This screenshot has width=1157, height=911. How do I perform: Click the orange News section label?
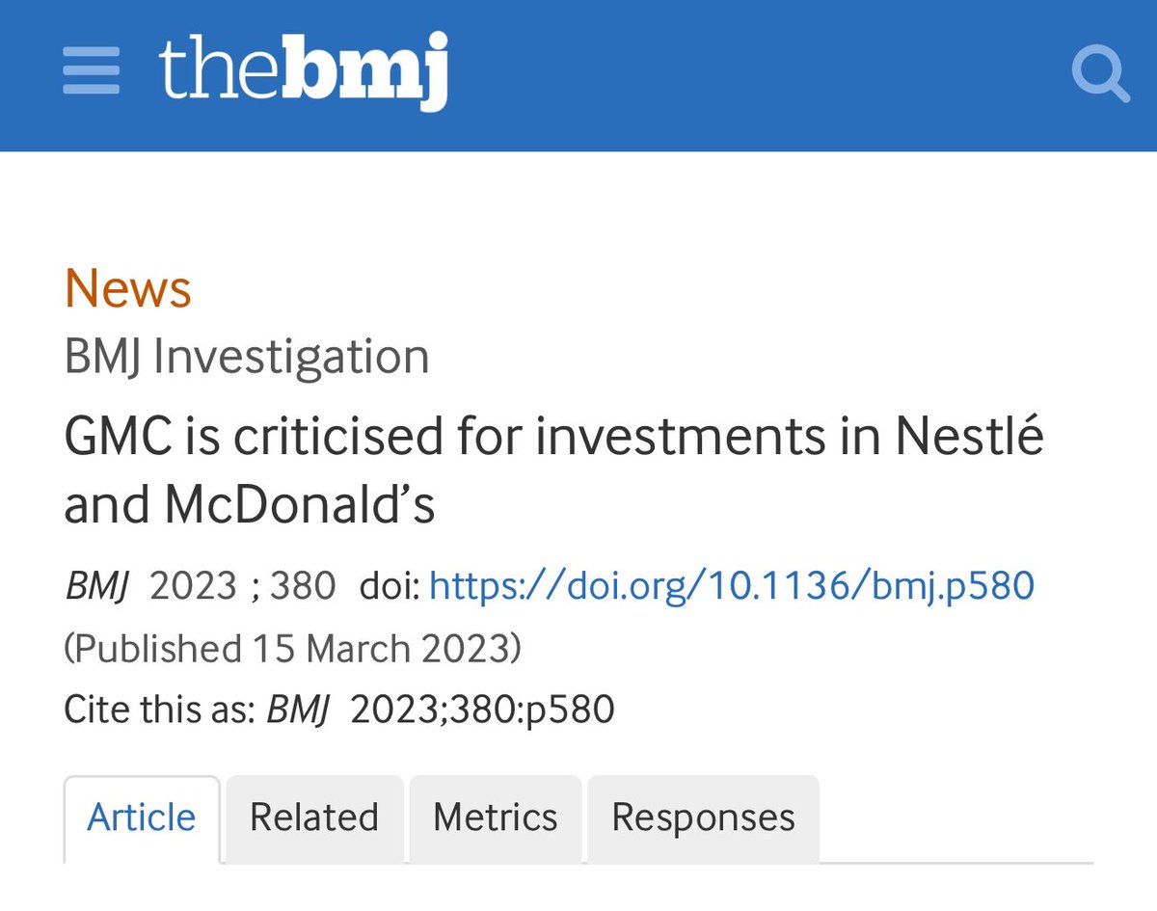[128, 288]
